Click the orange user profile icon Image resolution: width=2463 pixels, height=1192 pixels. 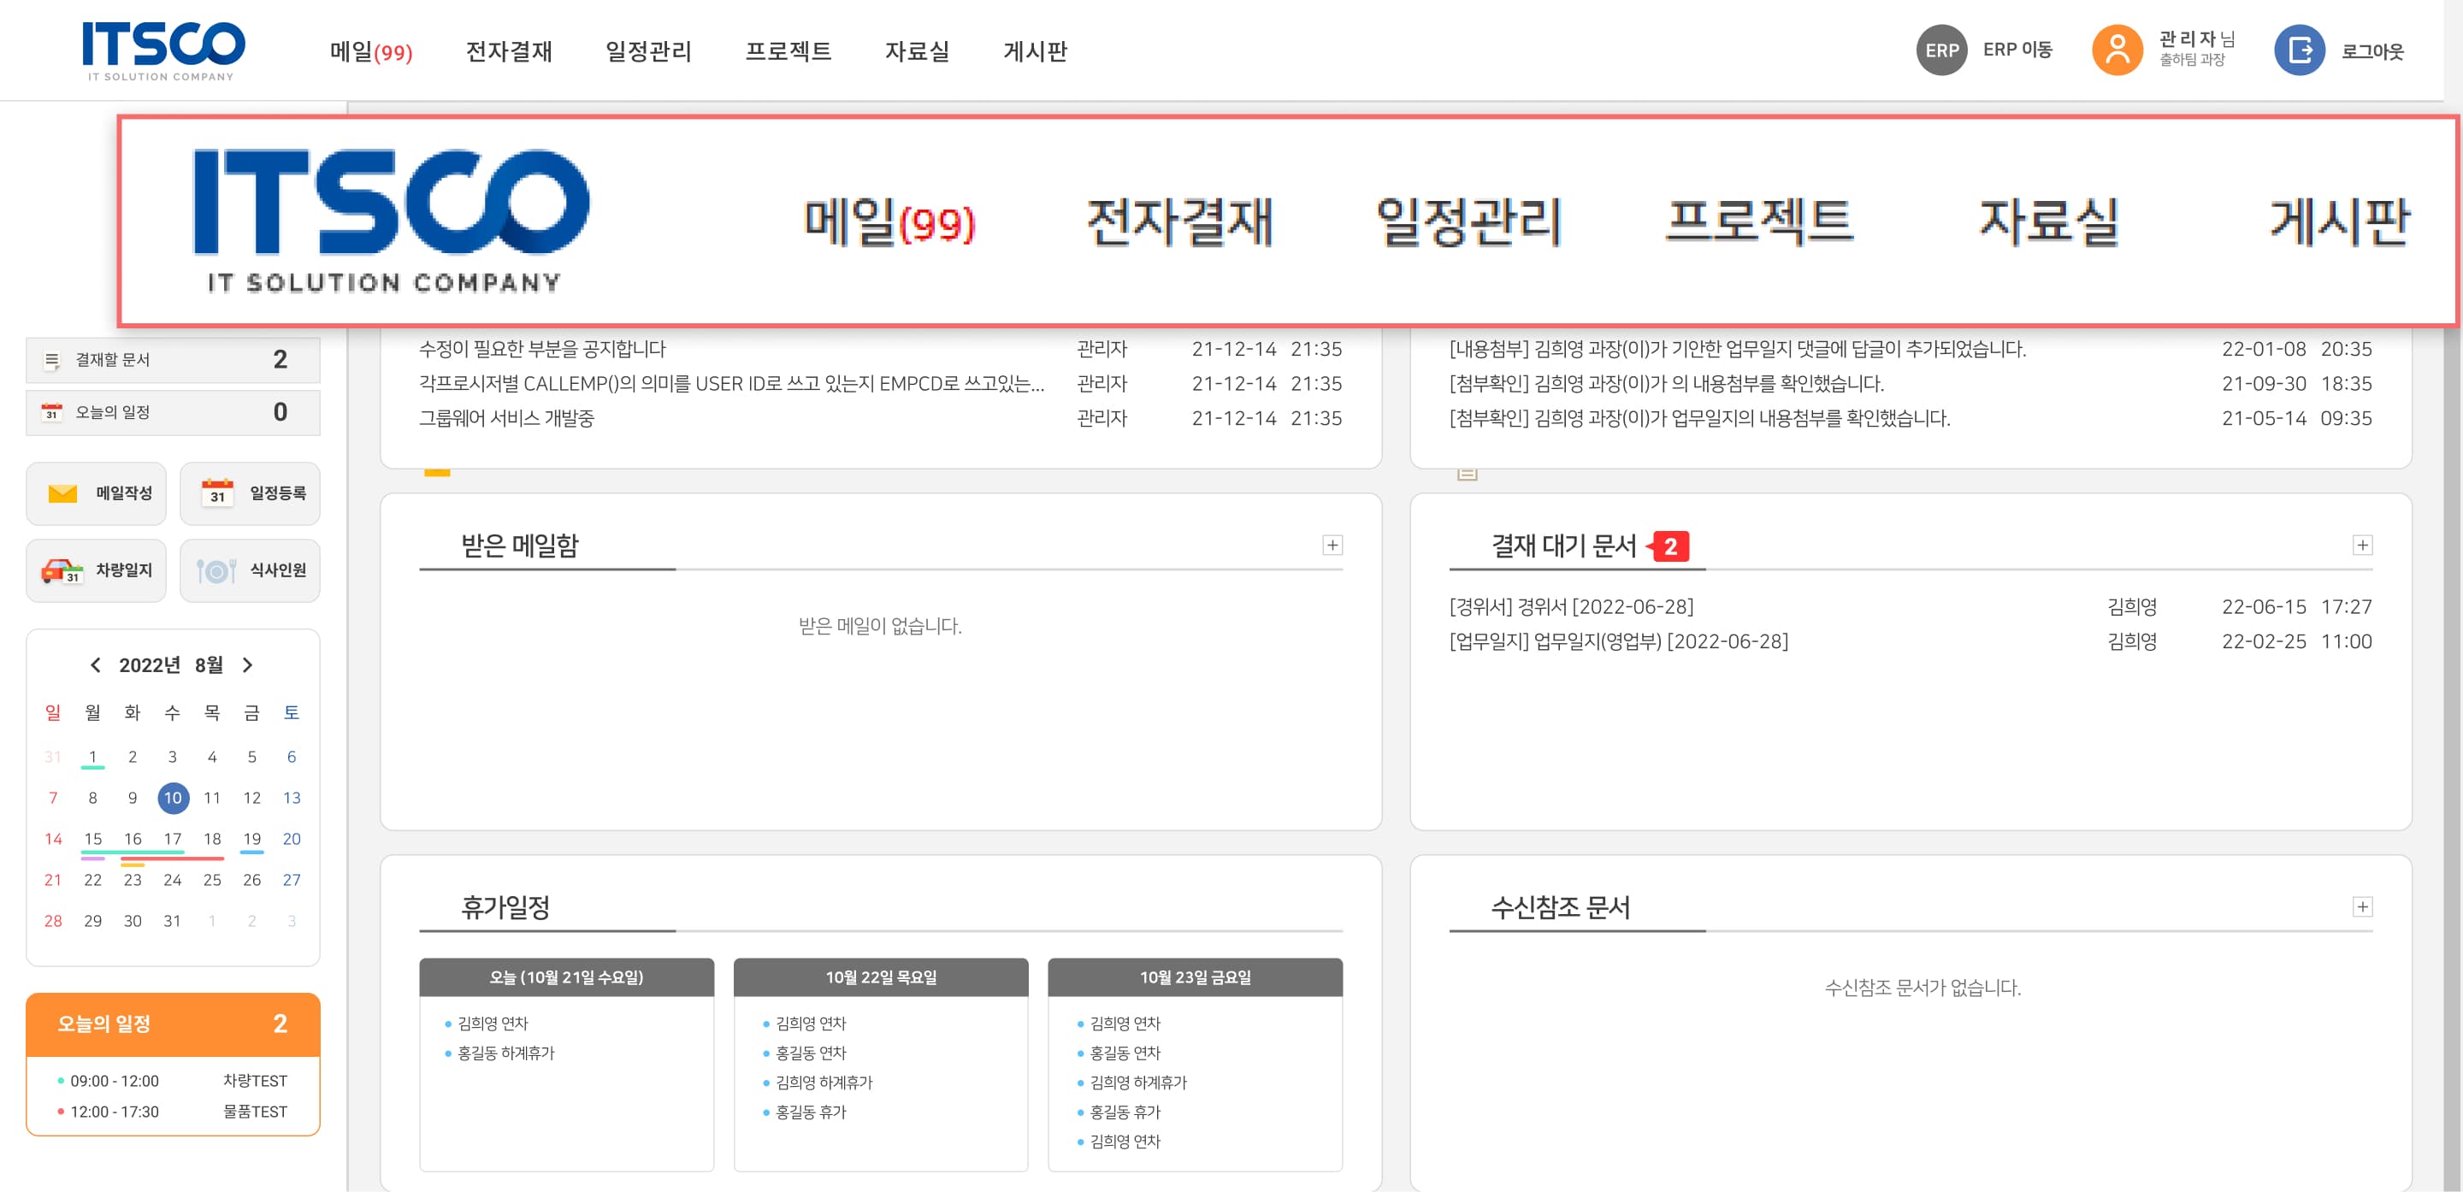pyautogui.click(x=2117, y=50)
